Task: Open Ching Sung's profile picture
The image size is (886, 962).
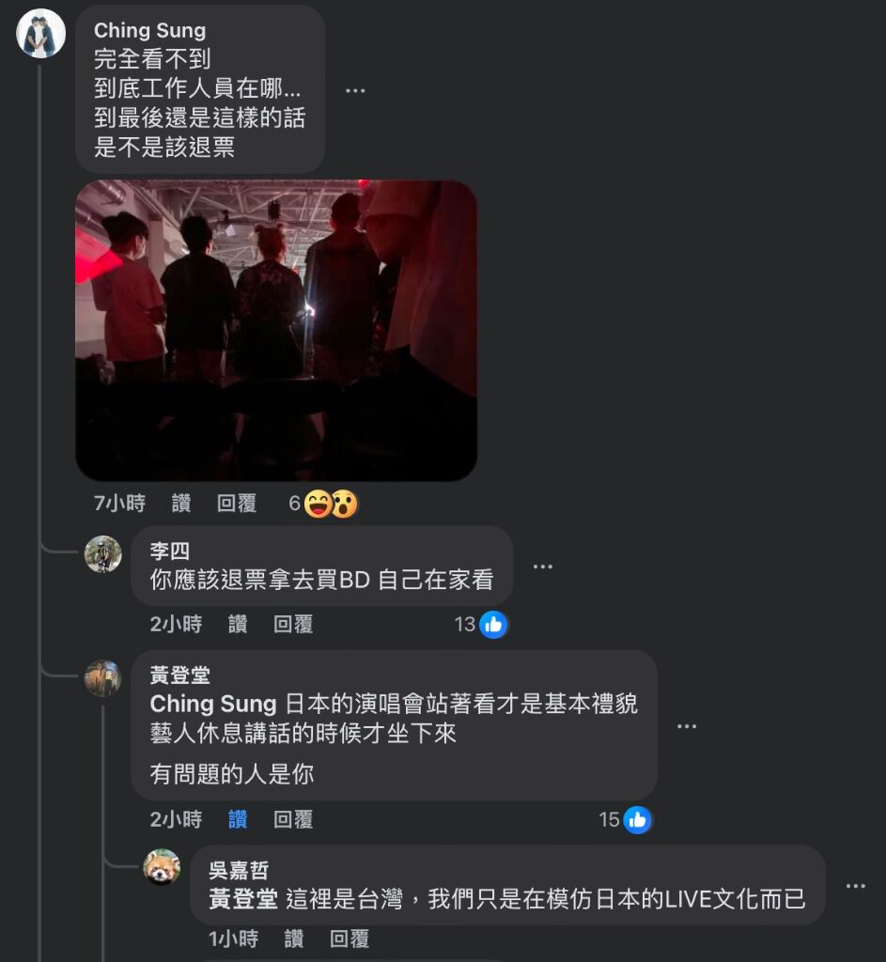Action: 40,34
